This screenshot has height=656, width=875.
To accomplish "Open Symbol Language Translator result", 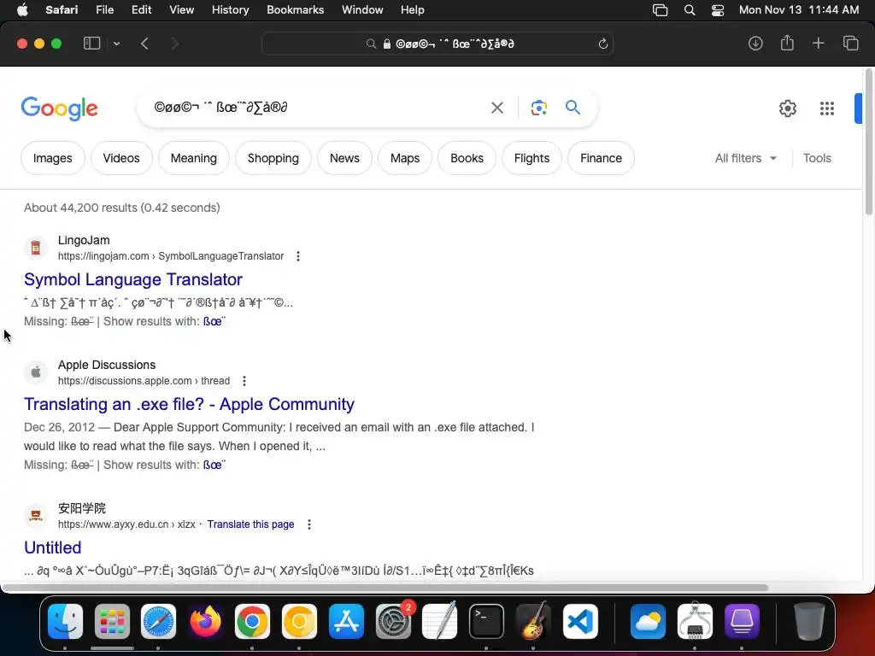I will coord(132,279).
